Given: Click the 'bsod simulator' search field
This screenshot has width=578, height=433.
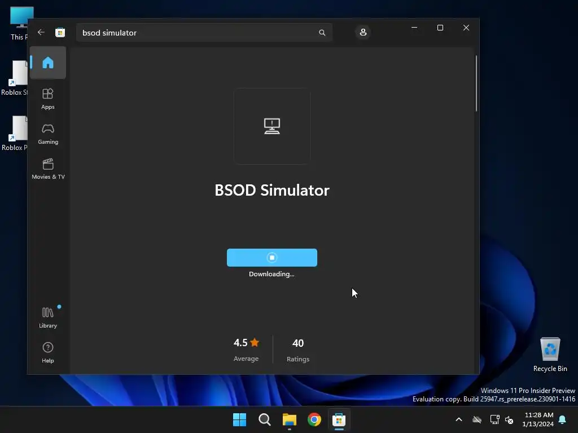Looking at the screenshot, I should (x=204, y=33).
